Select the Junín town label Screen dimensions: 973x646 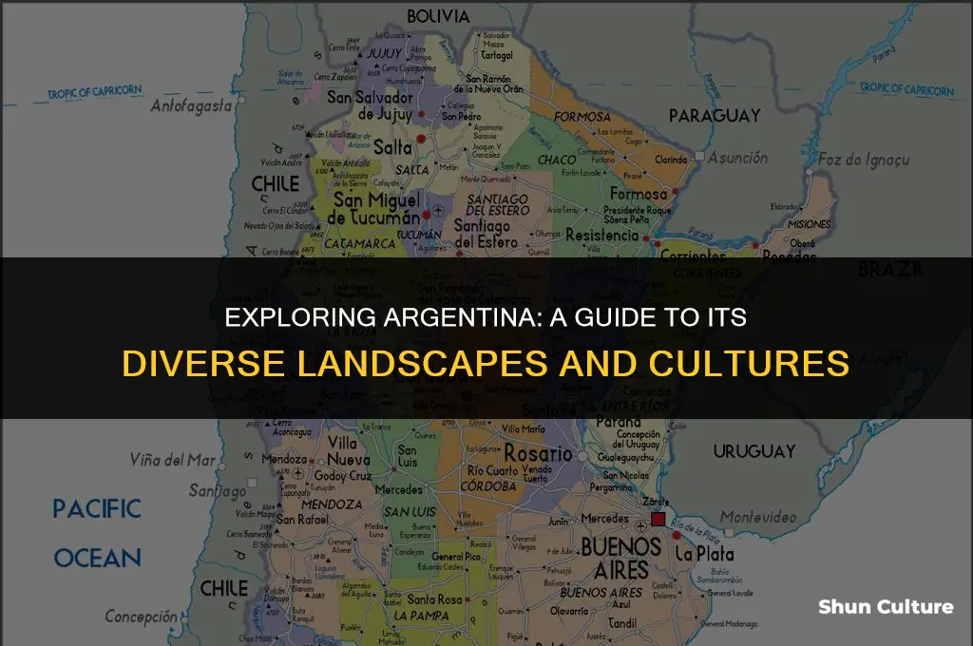click(x=559, y=522)
